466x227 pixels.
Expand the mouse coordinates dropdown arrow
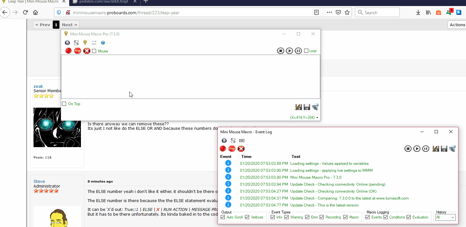tap(317, 118)
